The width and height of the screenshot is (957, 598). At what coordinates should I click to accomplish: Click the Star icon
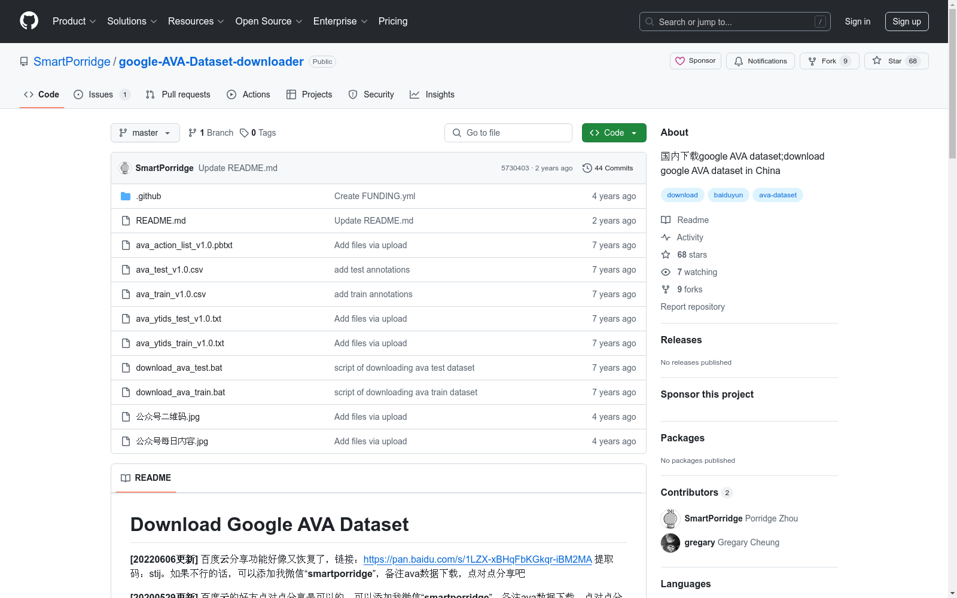[877, 60]
